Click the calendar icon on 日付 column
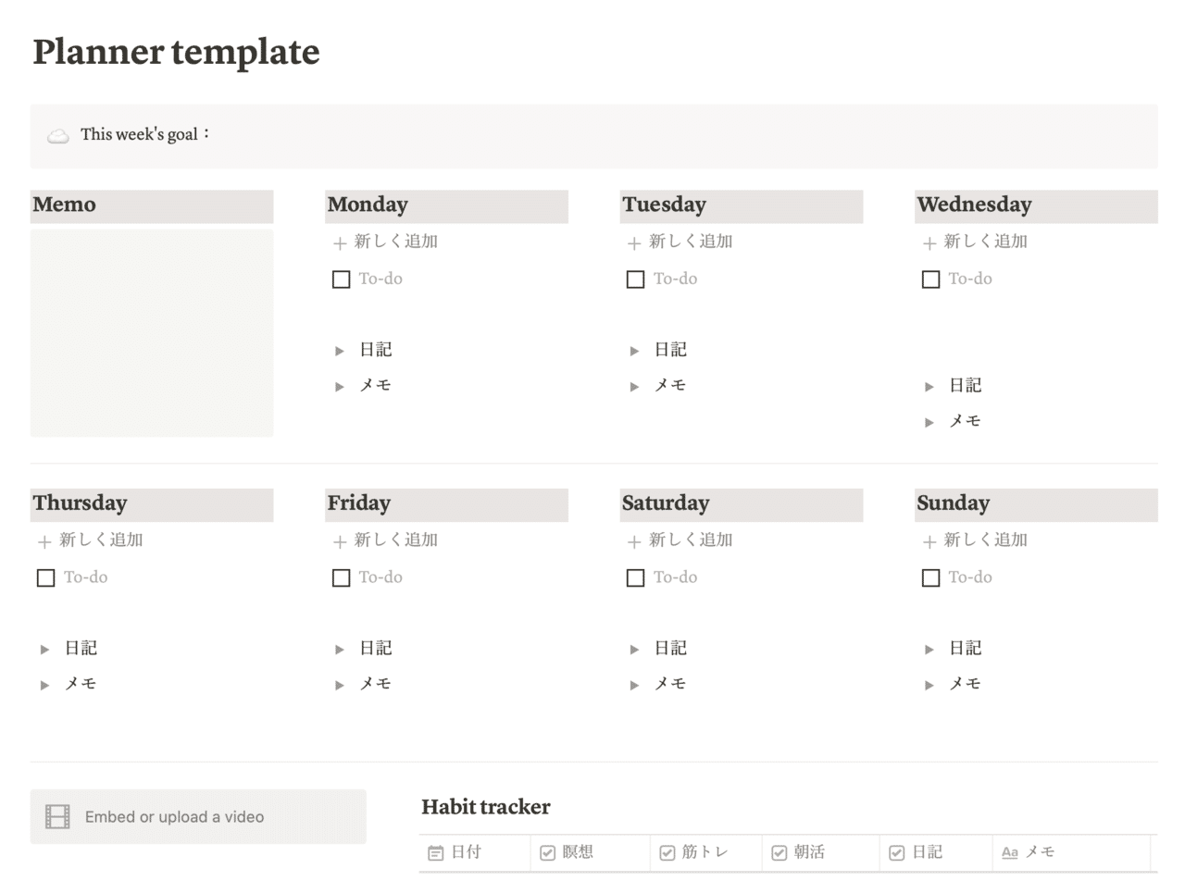Screen dimensions: 1185x881 [x=436, y=853]
